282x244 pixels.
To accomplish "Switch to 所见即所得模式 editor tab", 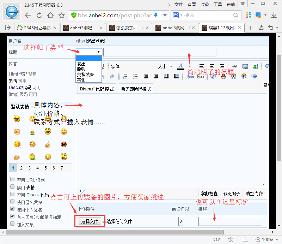I will pyautogui.click(x=136, y=89).
